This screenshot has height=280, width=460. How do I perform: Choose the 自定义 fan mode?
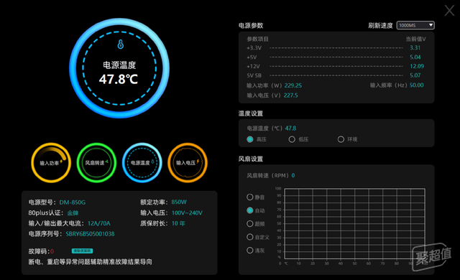click(250, 237)
